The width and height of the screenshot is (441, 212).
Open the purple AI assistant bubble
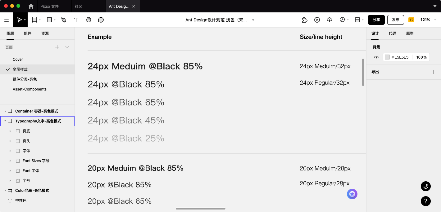352,194
